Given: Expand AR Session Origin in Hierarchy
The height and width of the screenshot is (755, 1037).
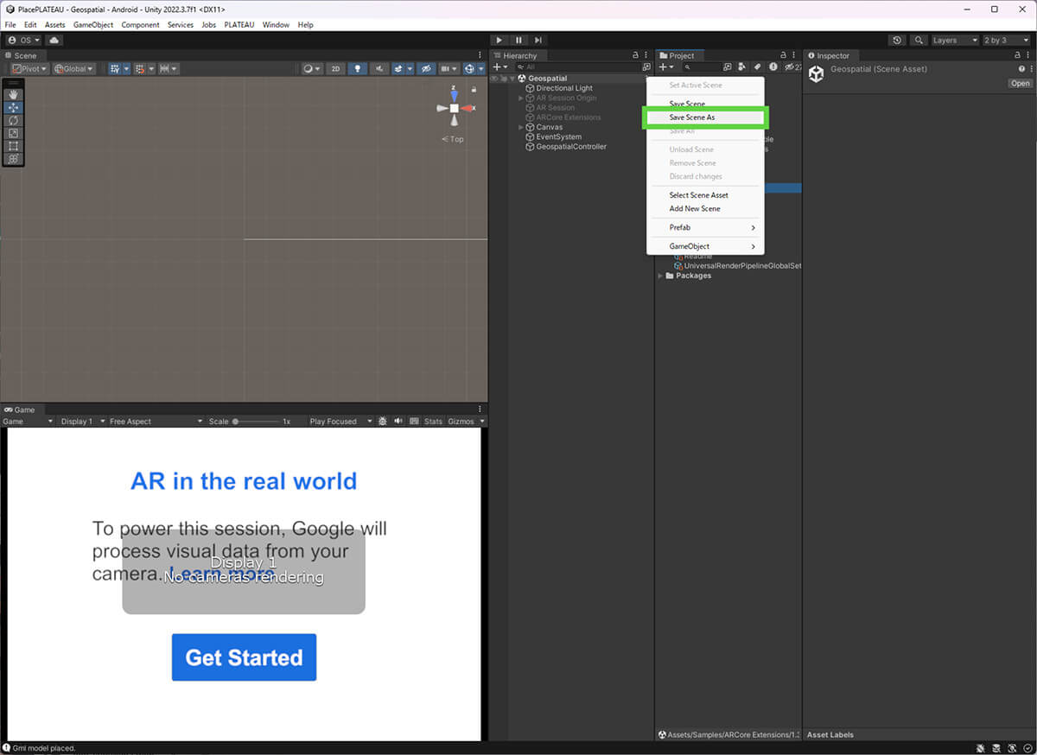Looking at the screenshot, I should tap(521, 98).
